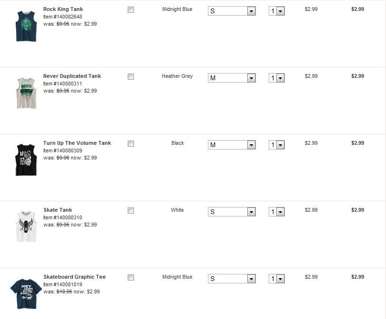Viewport: 386px width, 319px height.
Task: Check the Rock King Tank checkbox
Action: click(131, 9)
